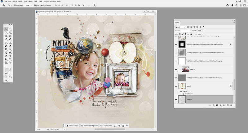Select the Path Selection tool
The width and height of the screenshot is (248, 133).
coord(6,59)
